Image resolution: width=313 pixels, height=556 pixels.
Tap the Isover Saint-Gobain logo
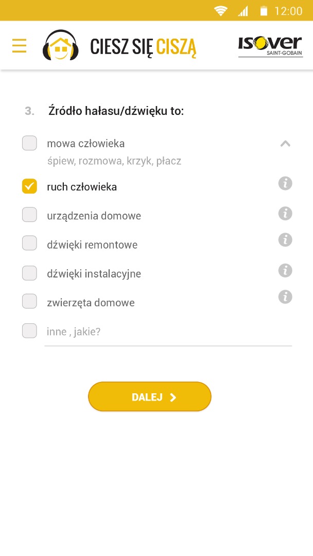coord(270,46)
